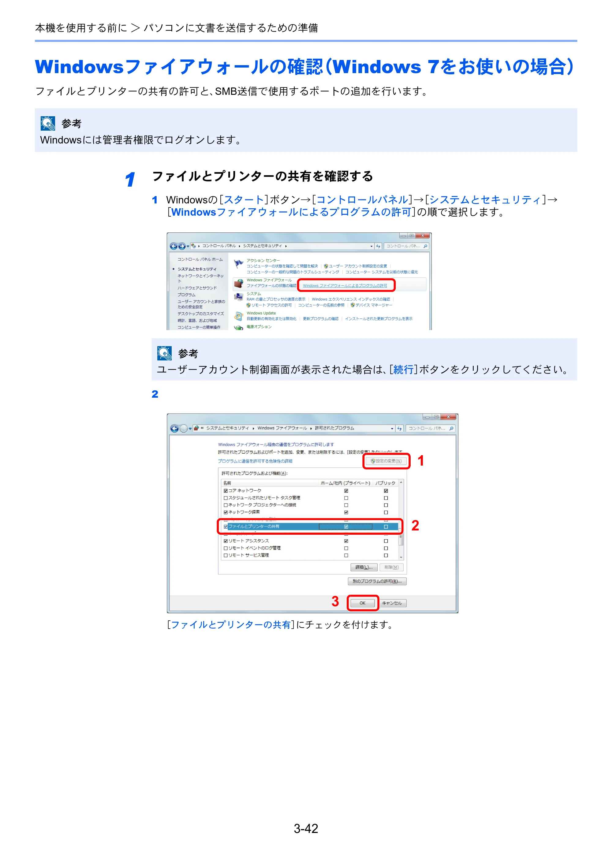Image resolution: width=612 pixels, height=866 pixels.
Task: Expand the arrow after コントロール パネル in the breadcrumb
Action: (239, 246)
